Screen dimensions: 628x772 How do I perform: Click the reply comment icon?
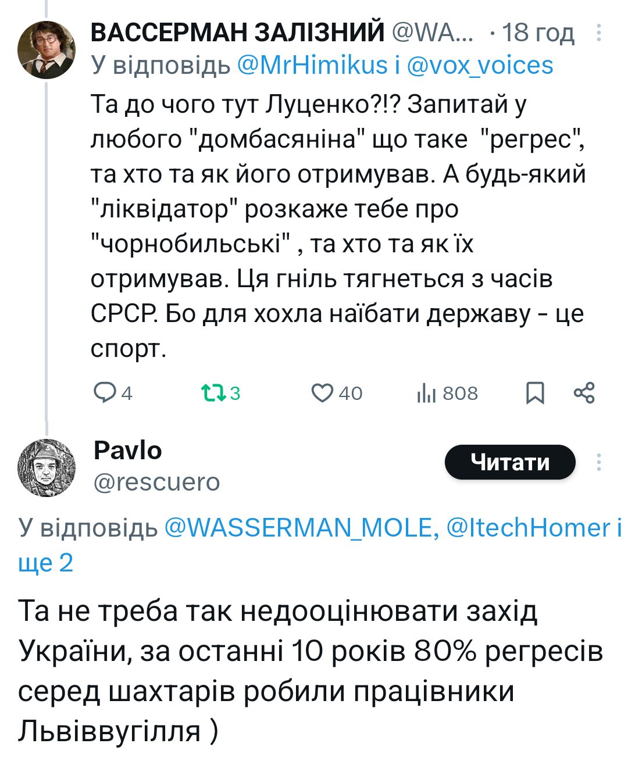coord(105,393)
